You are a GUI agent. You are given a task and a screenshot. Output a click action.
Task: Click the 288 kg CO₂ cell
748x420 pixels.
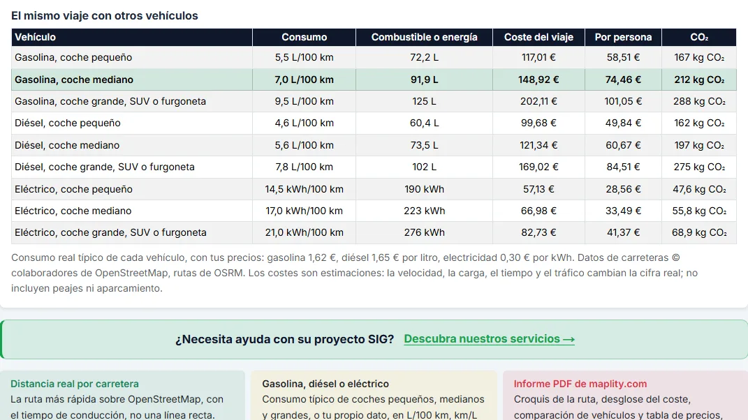click(699, 102)
